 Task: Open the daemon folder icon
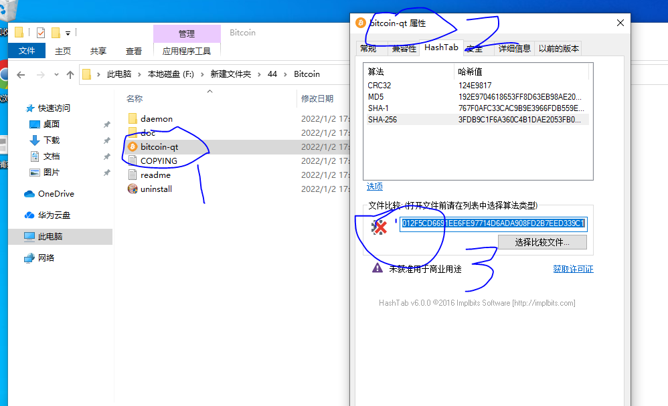133,119
